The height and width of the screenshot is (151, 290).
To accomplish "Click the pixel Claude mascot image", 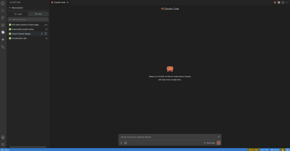I will pyautogui.click(x=170, y=69).
